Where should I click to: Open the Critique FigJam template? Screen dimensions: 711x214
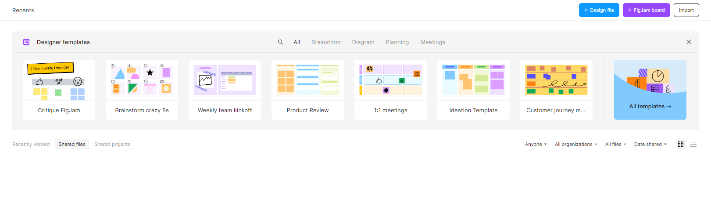[59, 90]
